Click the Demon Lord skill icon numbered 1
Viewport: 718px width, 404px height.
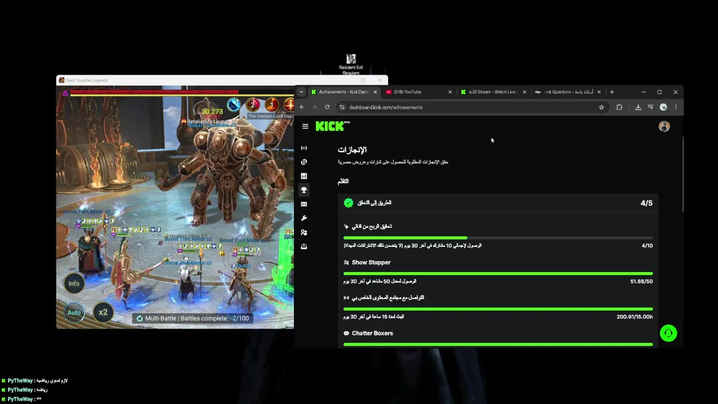click(x=272, y=105)
